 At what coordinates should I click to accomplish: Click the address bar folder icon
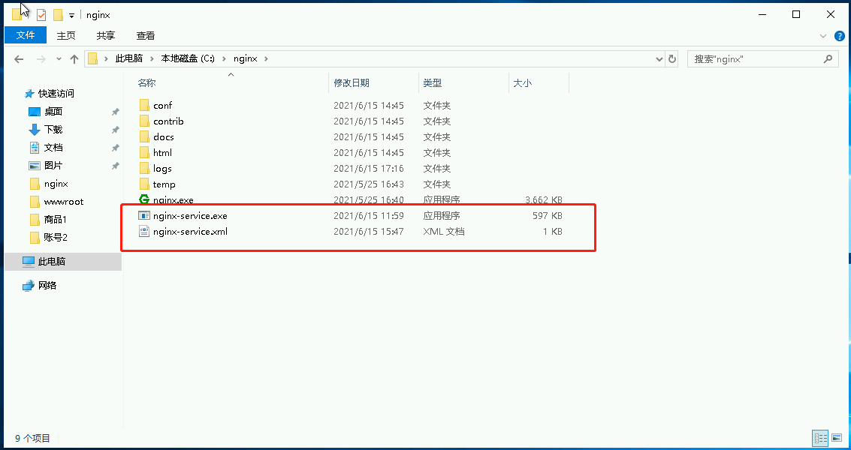pos(93,58)
